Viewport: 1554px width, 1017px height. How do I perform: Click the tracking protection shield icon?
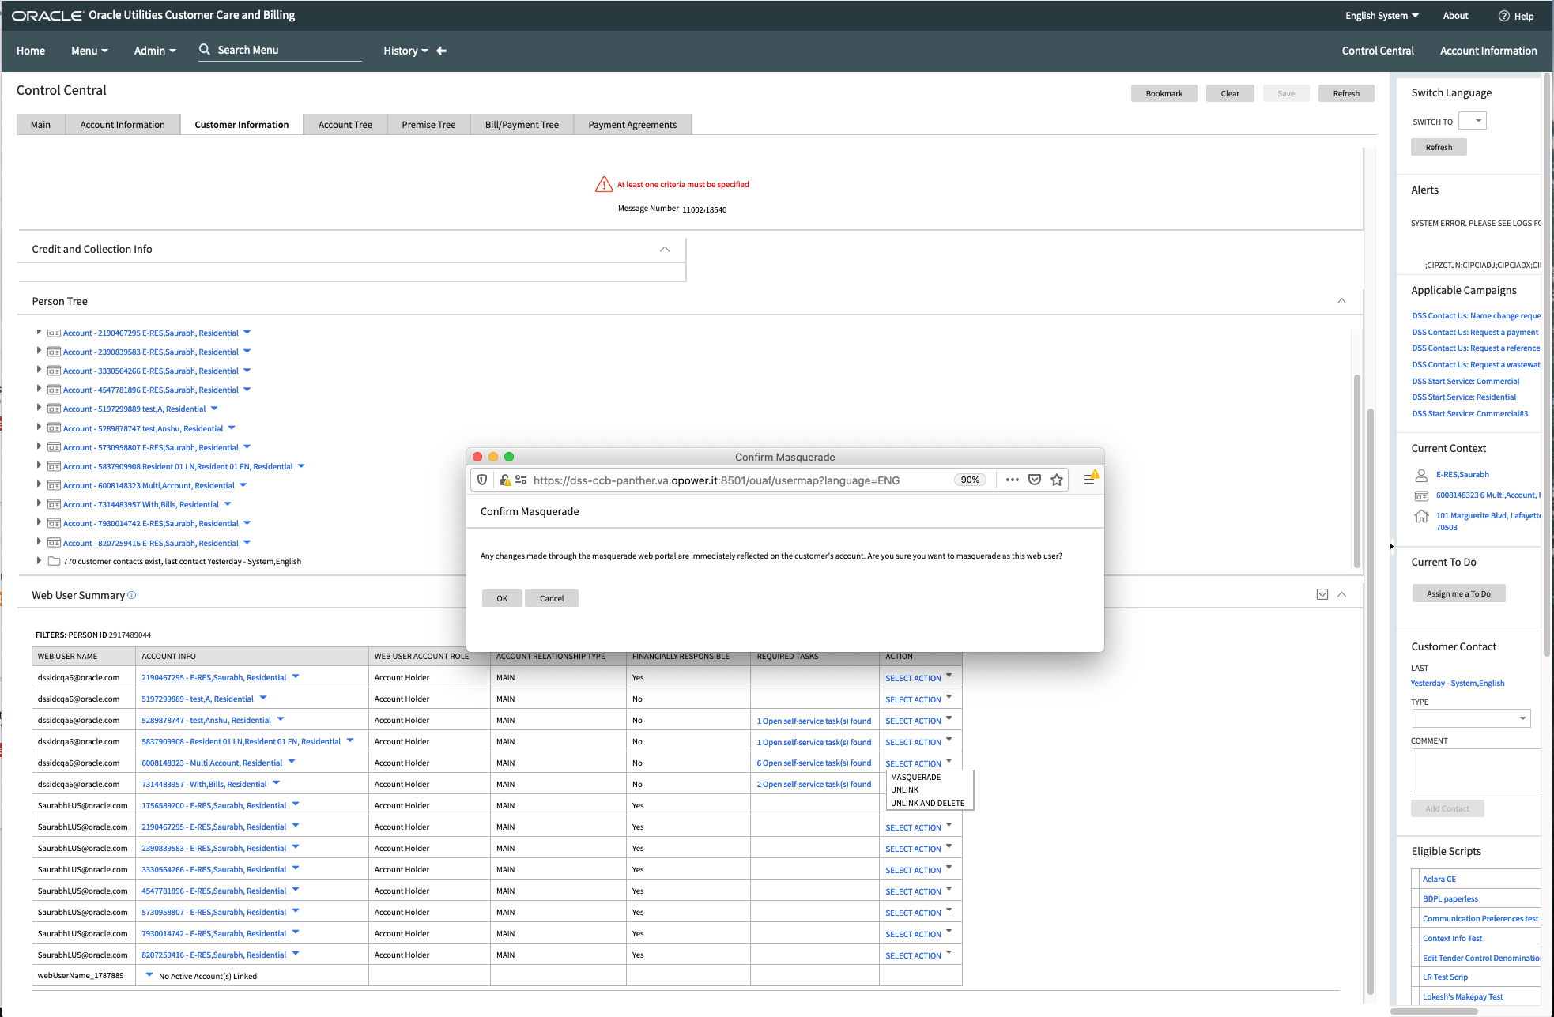click(482, 480)
